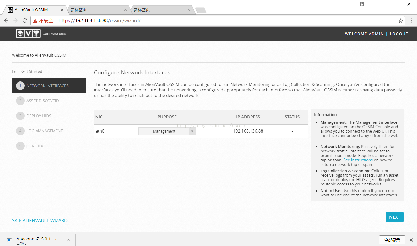Open a new browser tab
The width and height of the screenshot is (417, 246).
(201, 10)
